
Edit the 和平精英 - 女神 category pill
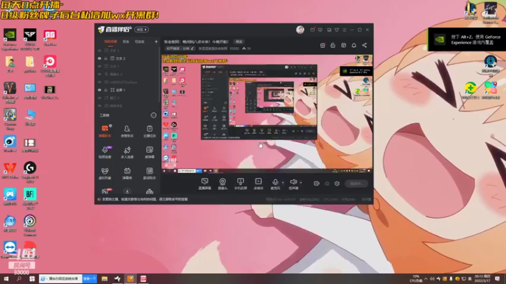click(x=180, y=49)
